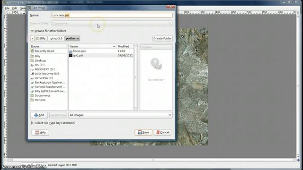The height and width of the screenshot is (170, 303).
Task: Sort files by Name column header
Action: (x=93, y=46)
